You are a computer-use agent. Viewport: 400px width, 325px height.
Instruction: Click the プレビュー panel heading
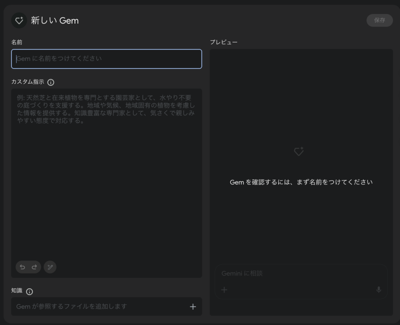point(223,42)
